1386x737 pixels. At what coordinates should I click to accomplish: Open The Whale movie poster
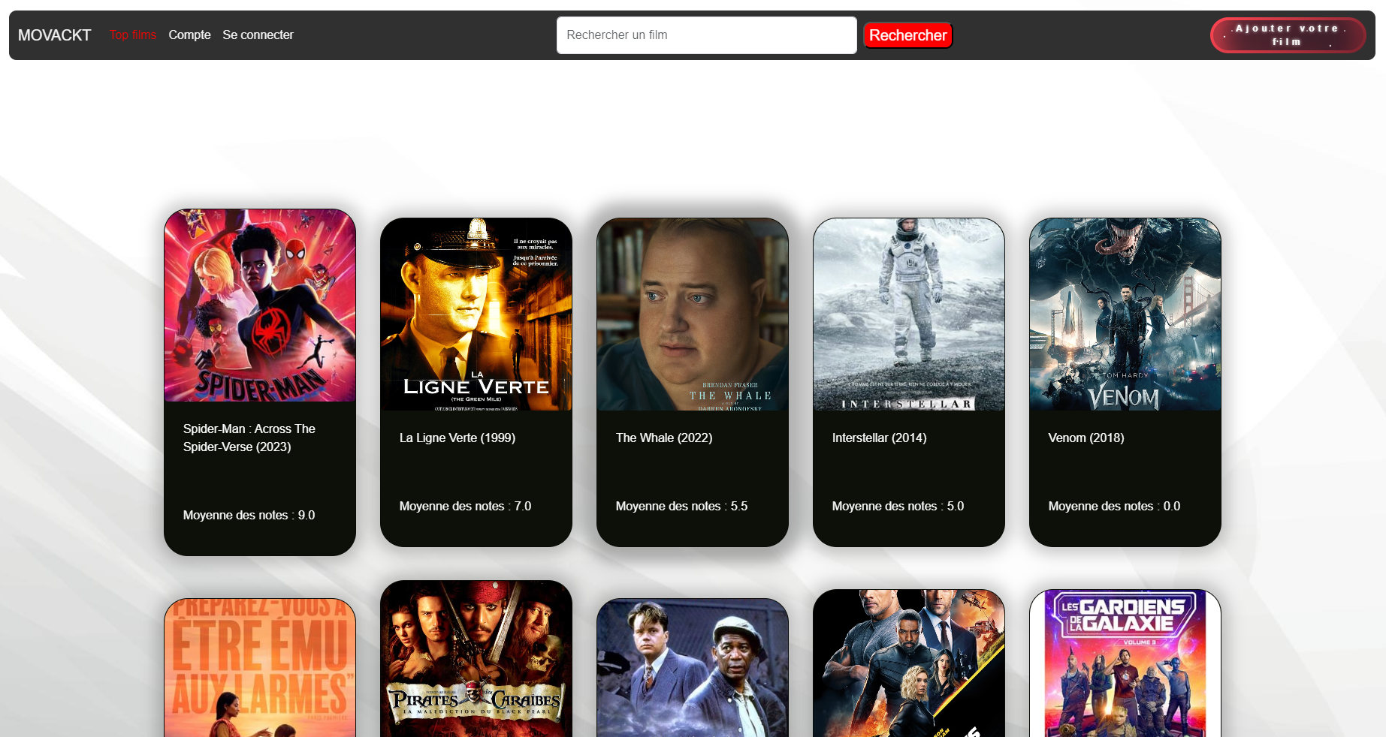coord(693,314)
